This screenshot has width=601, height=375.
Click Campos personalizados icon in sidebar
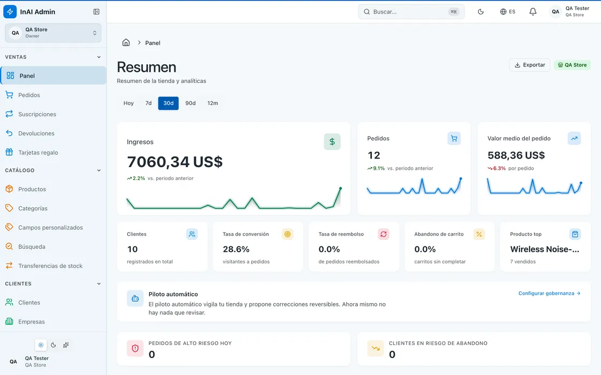pyautogui.click(x=9, y=227)
